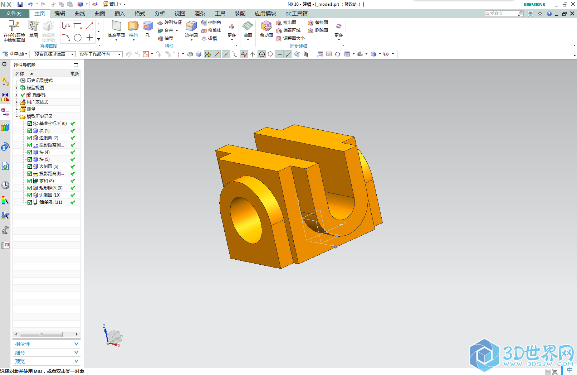577x375 pixels.
Task: Click the Pull Face (拉出面) tool
Action: (x=286, y=23)
